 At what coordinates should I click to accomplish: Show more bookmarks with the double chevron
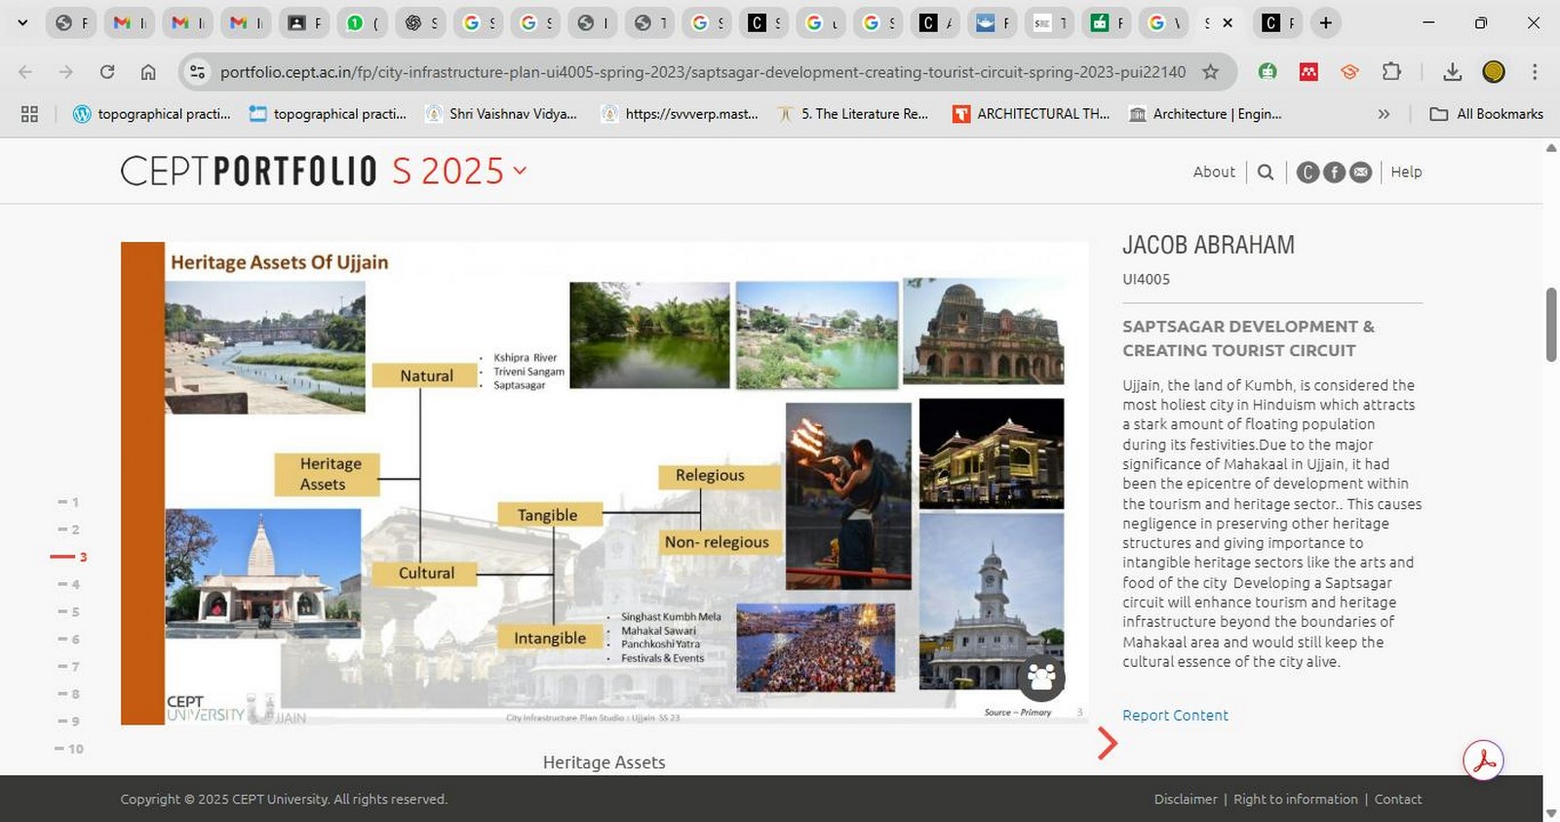pyautogui.click(x=1384, y=114)
